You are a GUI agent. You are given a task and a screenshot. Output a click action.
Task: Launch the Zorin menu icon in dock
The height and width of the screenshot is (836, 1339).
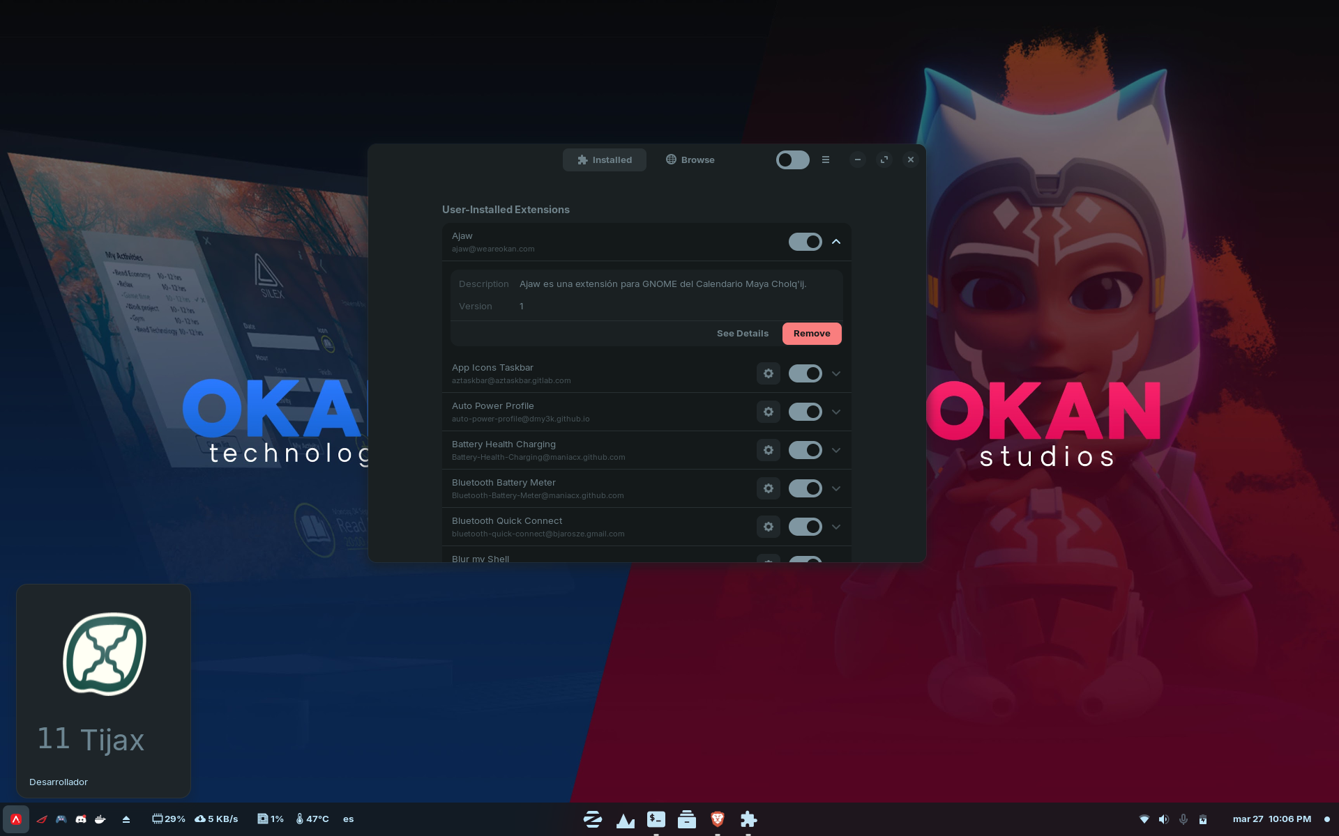(593, 819)
